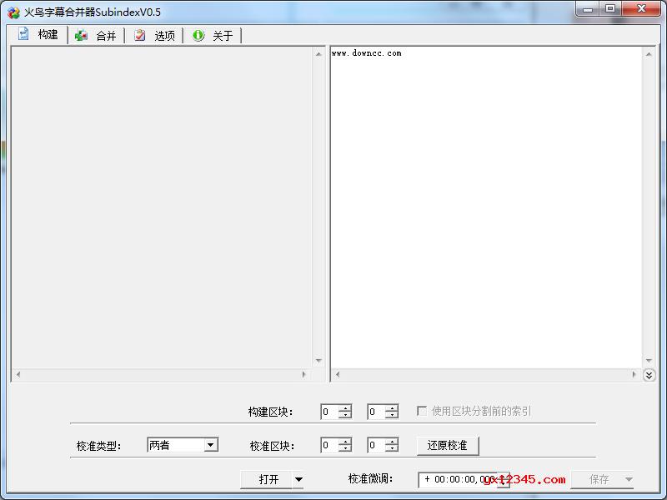
Task: Decrease second 校准区块 value with down arrow
Action: click(x=392, y=449)
